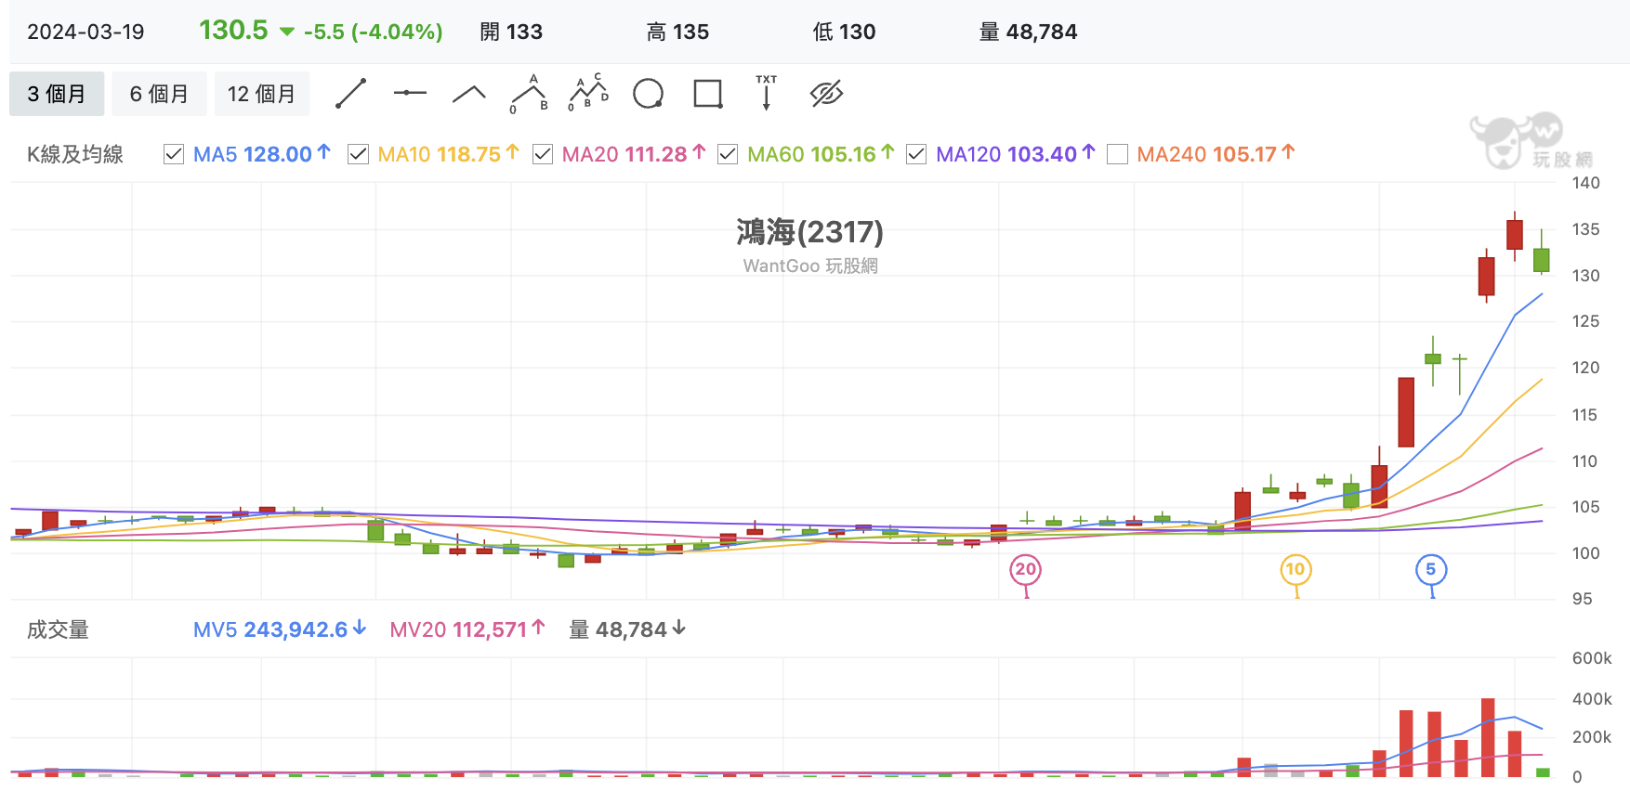The width and height of the screenshot is (1630, 791).
Task: Click the date 2024-03-19
Action: click(85, 32)
